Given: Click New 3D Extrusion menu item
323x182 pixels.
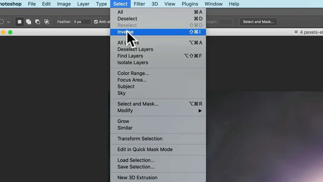Looking at the screenshot, I should [x=158, y=177].
